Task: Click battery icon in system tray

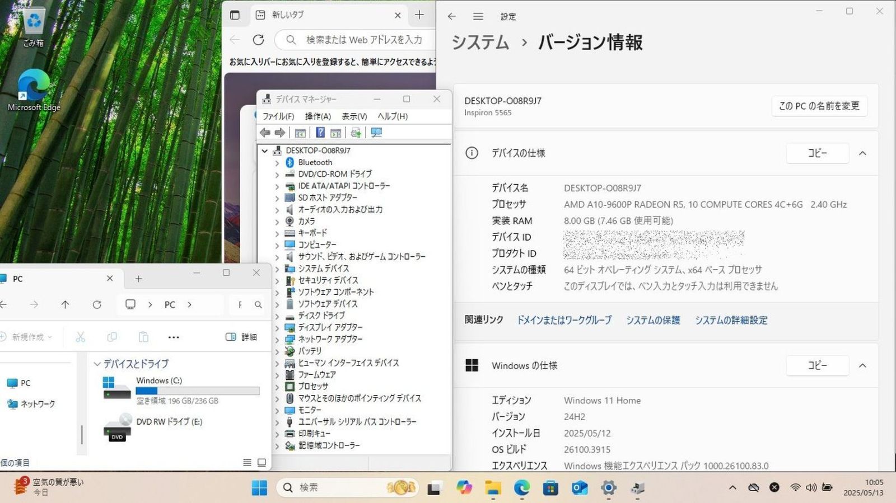Action: [x=827, y=487]
